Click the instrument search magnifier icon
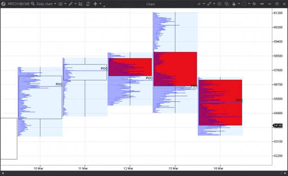288x176 pixels. 33,4
